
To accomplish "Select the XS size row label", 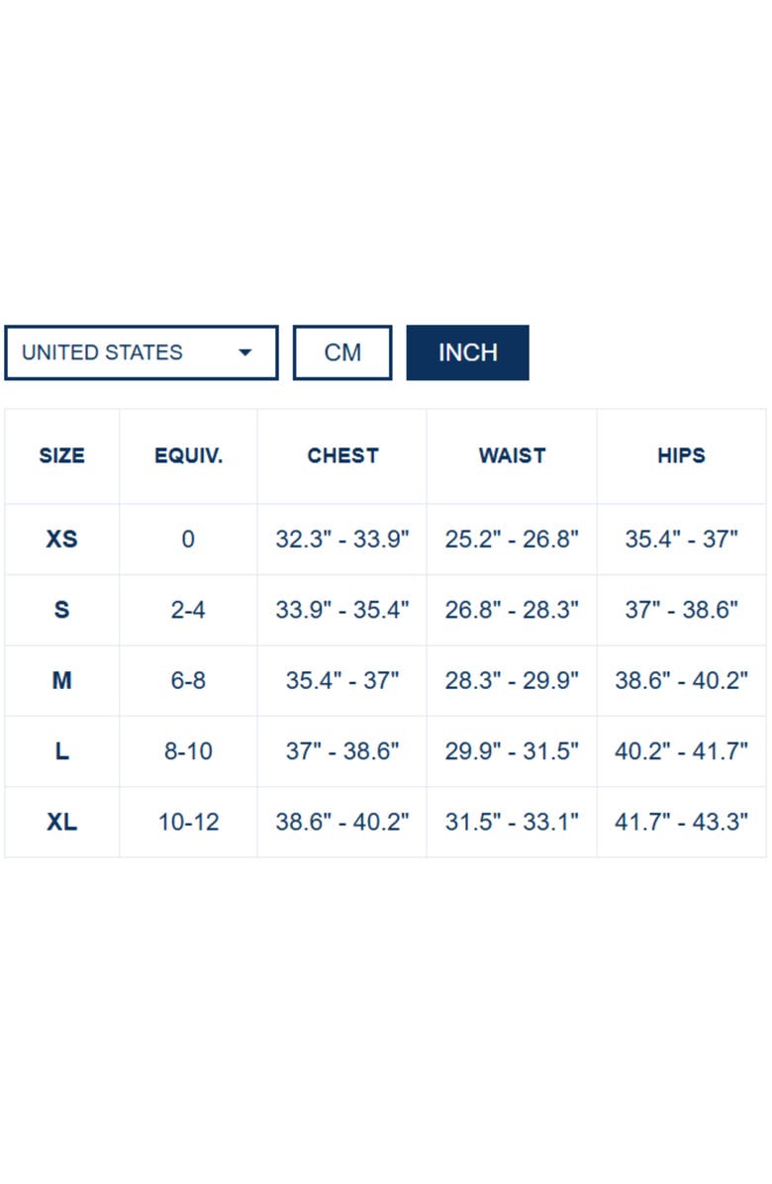I will (61, 540).
